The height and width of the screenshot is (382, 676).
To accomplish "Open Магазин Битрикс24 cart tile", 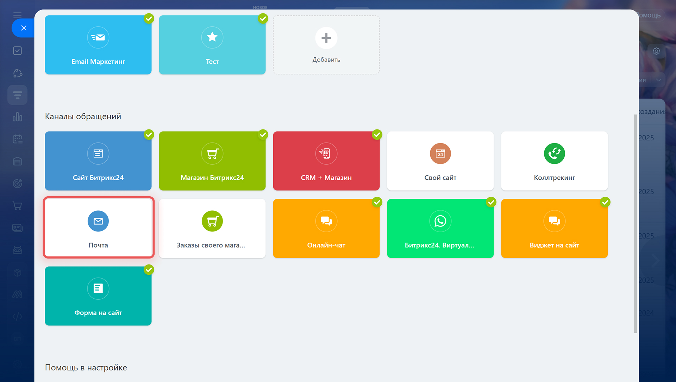I will click(212, 161).
